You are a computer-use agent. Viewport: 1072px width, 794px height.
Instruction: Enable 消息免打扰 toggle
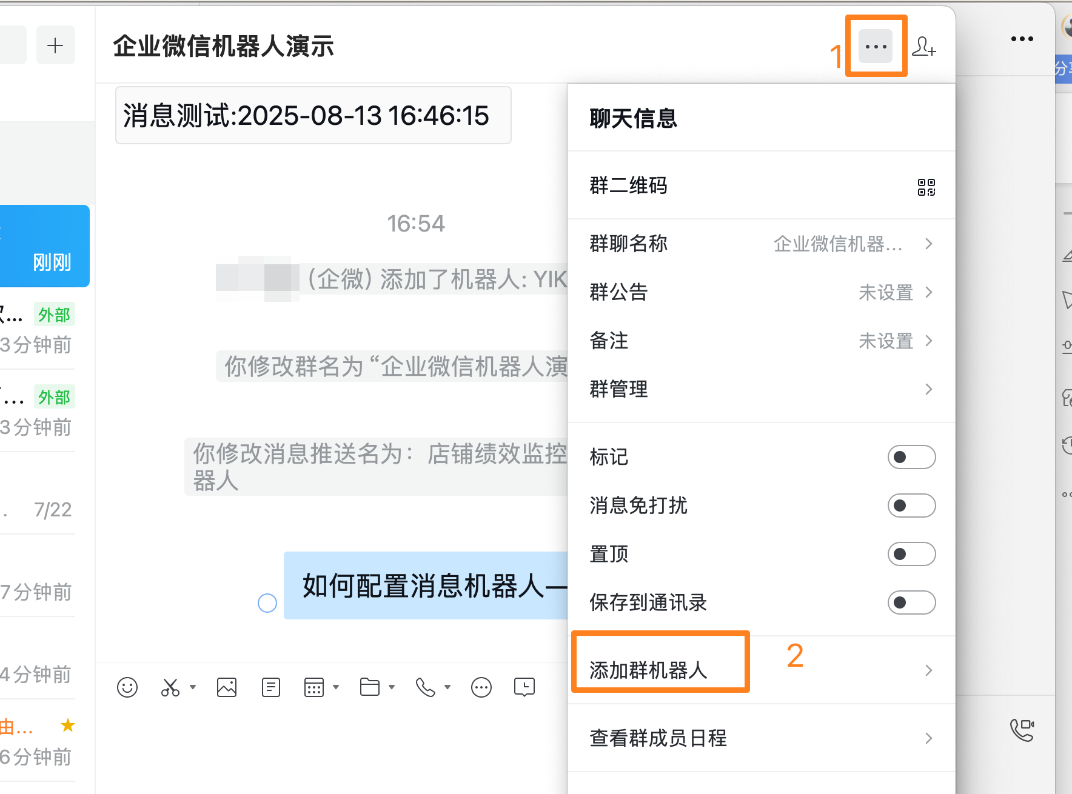click(x=911, y=505)
